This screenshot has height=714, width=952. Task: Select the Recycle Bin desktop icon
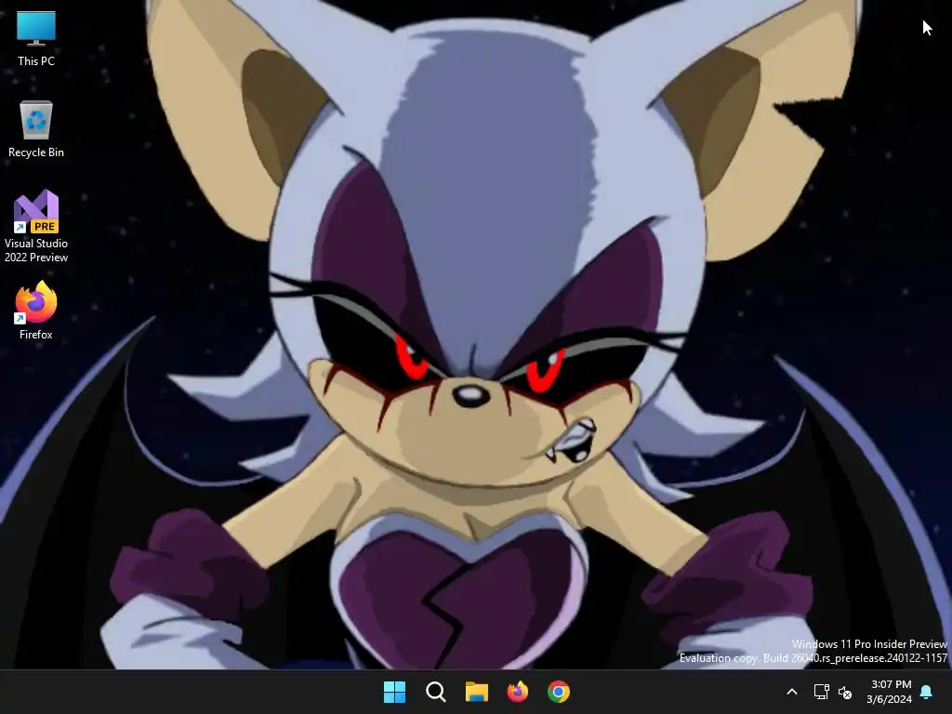pos(36,129)
